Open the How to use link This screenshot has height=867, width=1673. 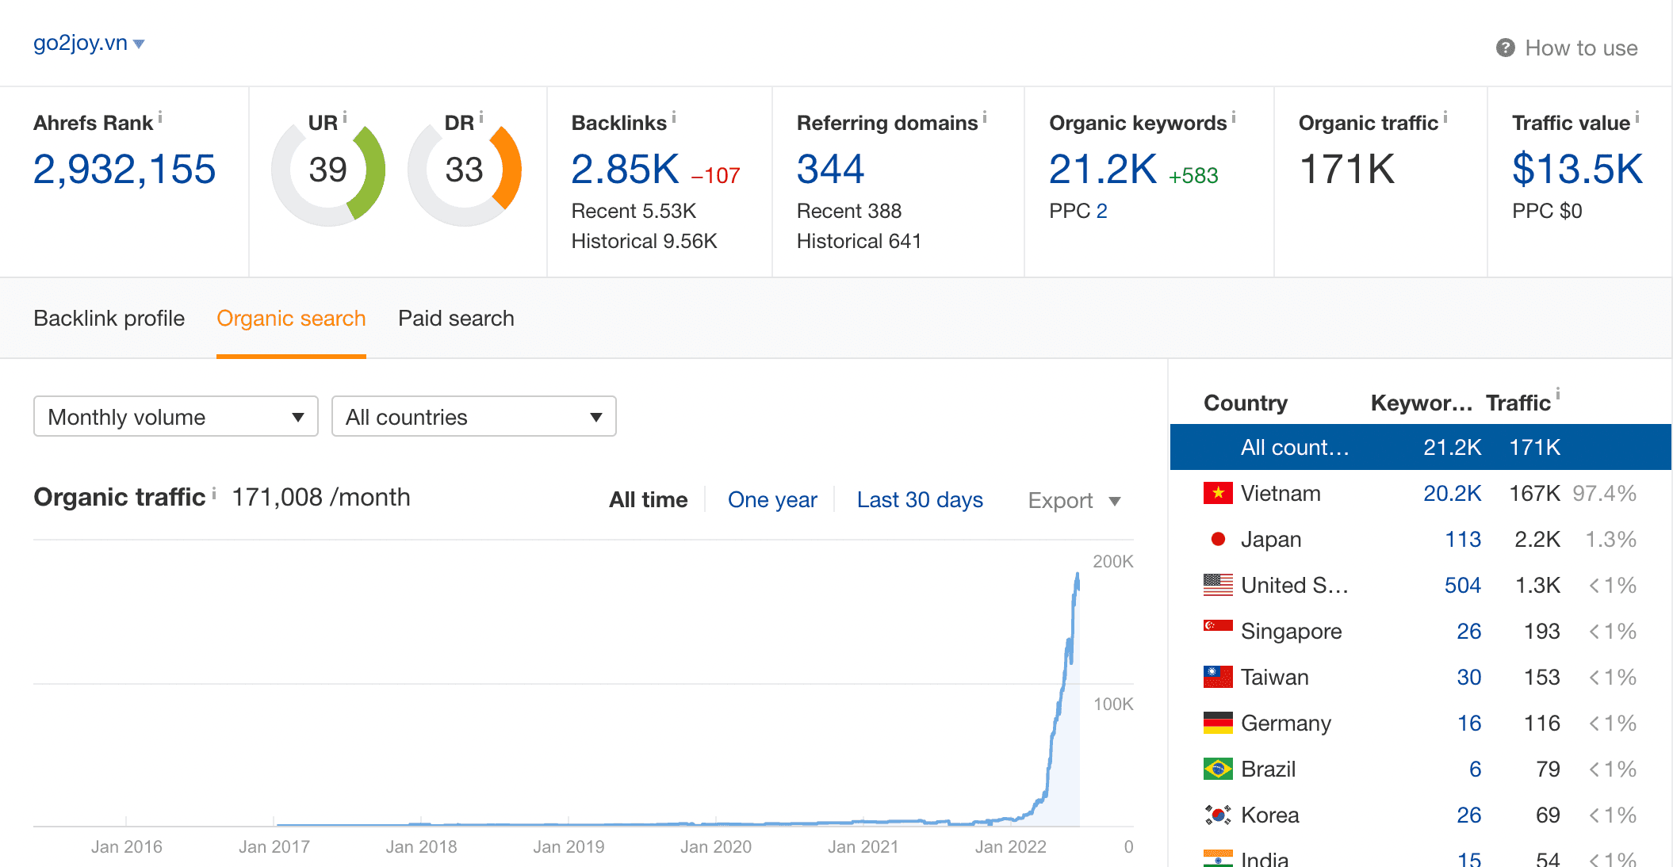(x=1581, y=48)
